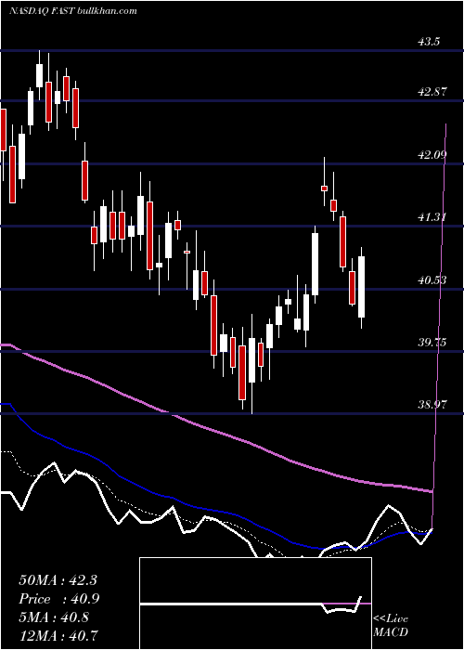464x650 pixels.
Task: Click the 12MA : 40.7 readout
Action: pos(58,636)
